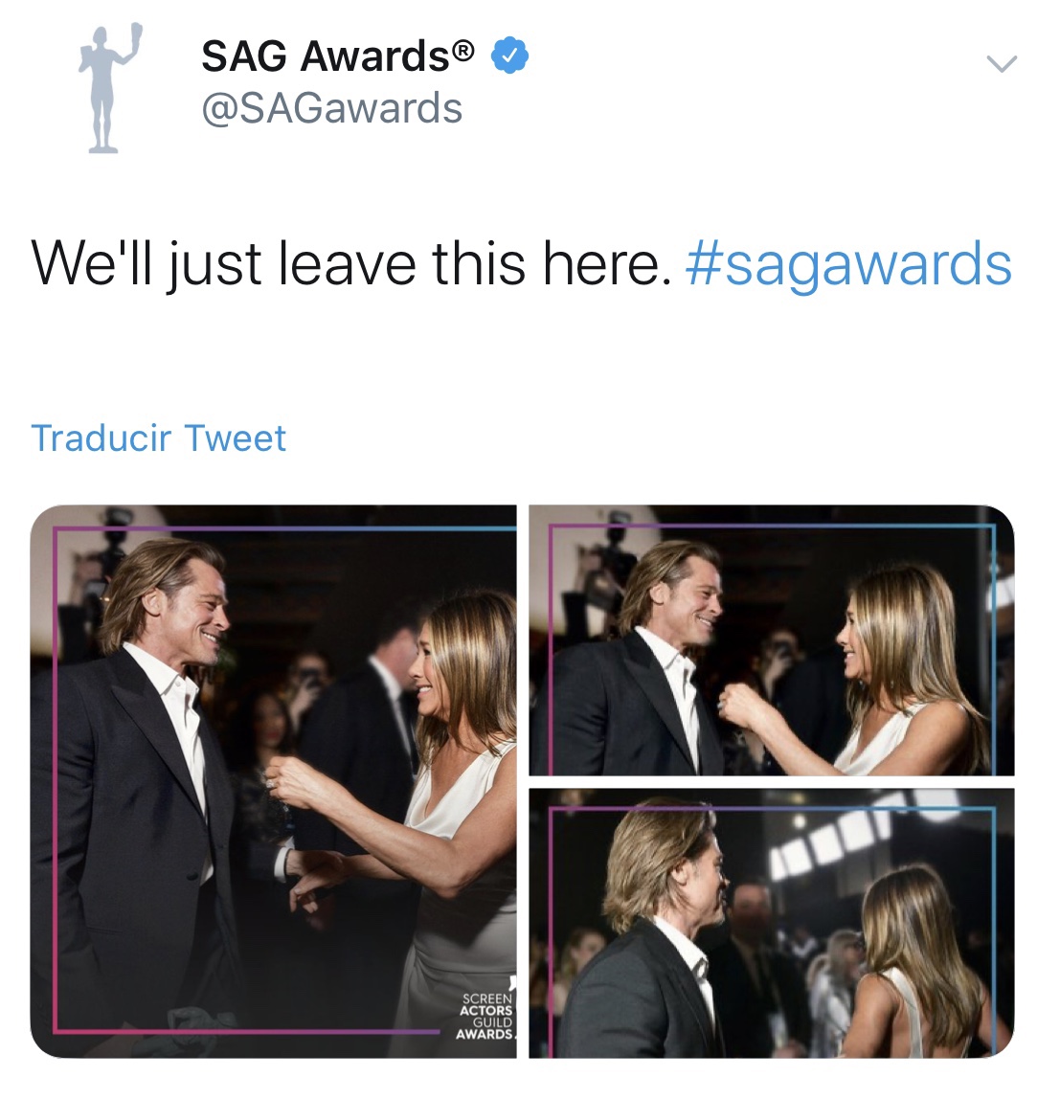Open the SAG Awards display name

pos(338,56)
